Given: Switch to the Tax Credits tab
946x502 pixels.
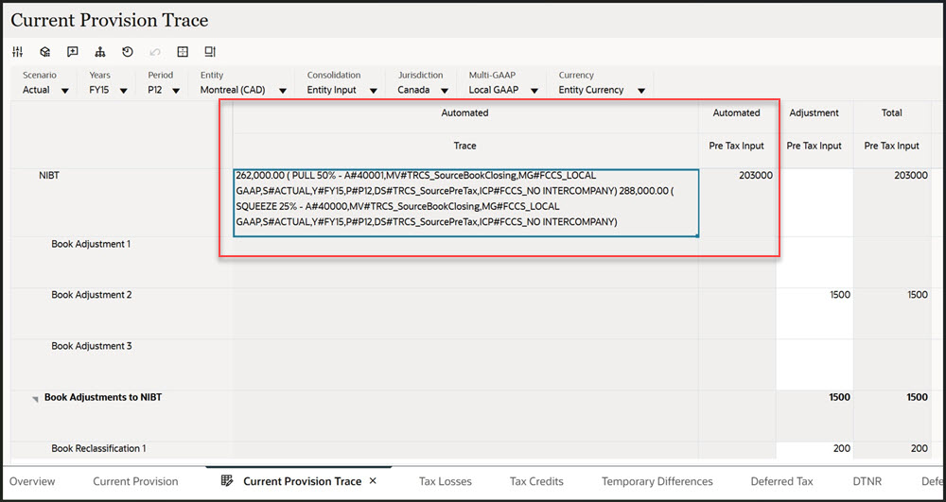Looking at the screenshot, I should pos(536,481).
